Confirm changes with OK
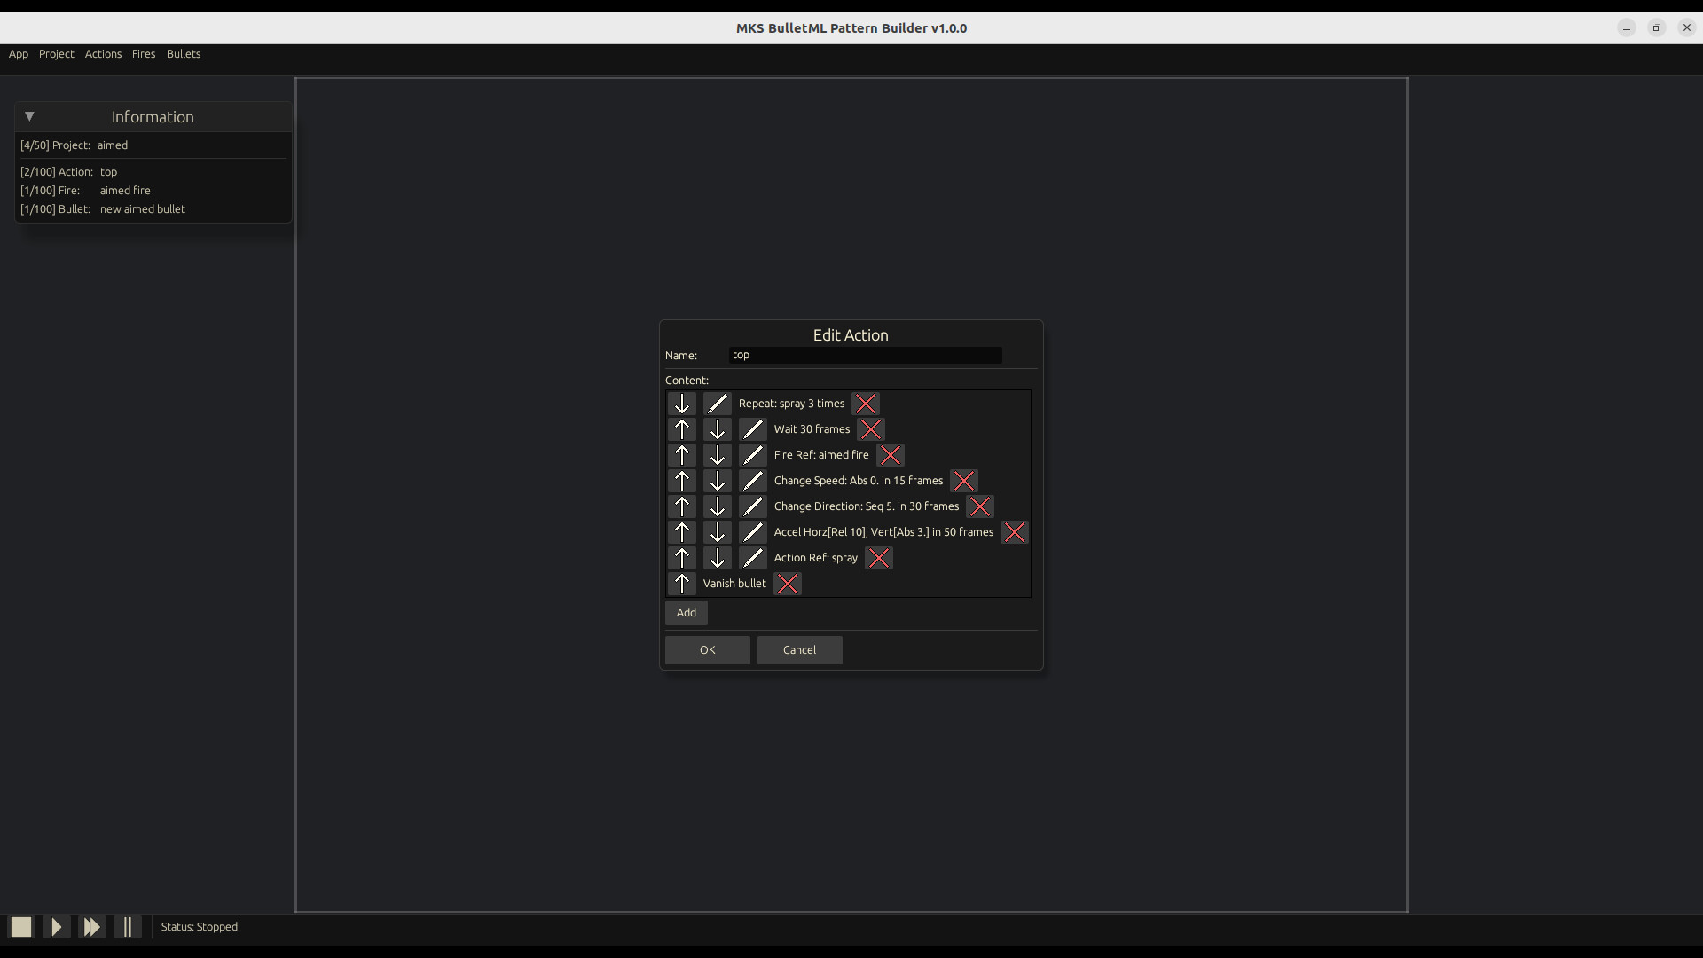1703x958 pixels. 707,650
